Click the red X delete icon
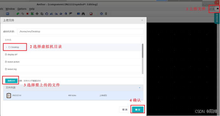 point(27,14)
